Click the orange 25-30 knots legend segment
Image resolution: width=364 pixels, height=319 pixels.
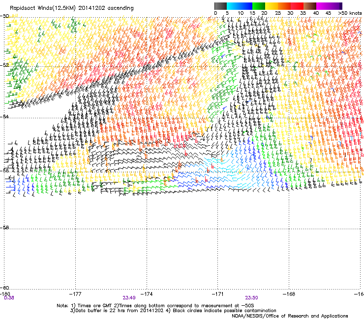(x=284, y=6)
